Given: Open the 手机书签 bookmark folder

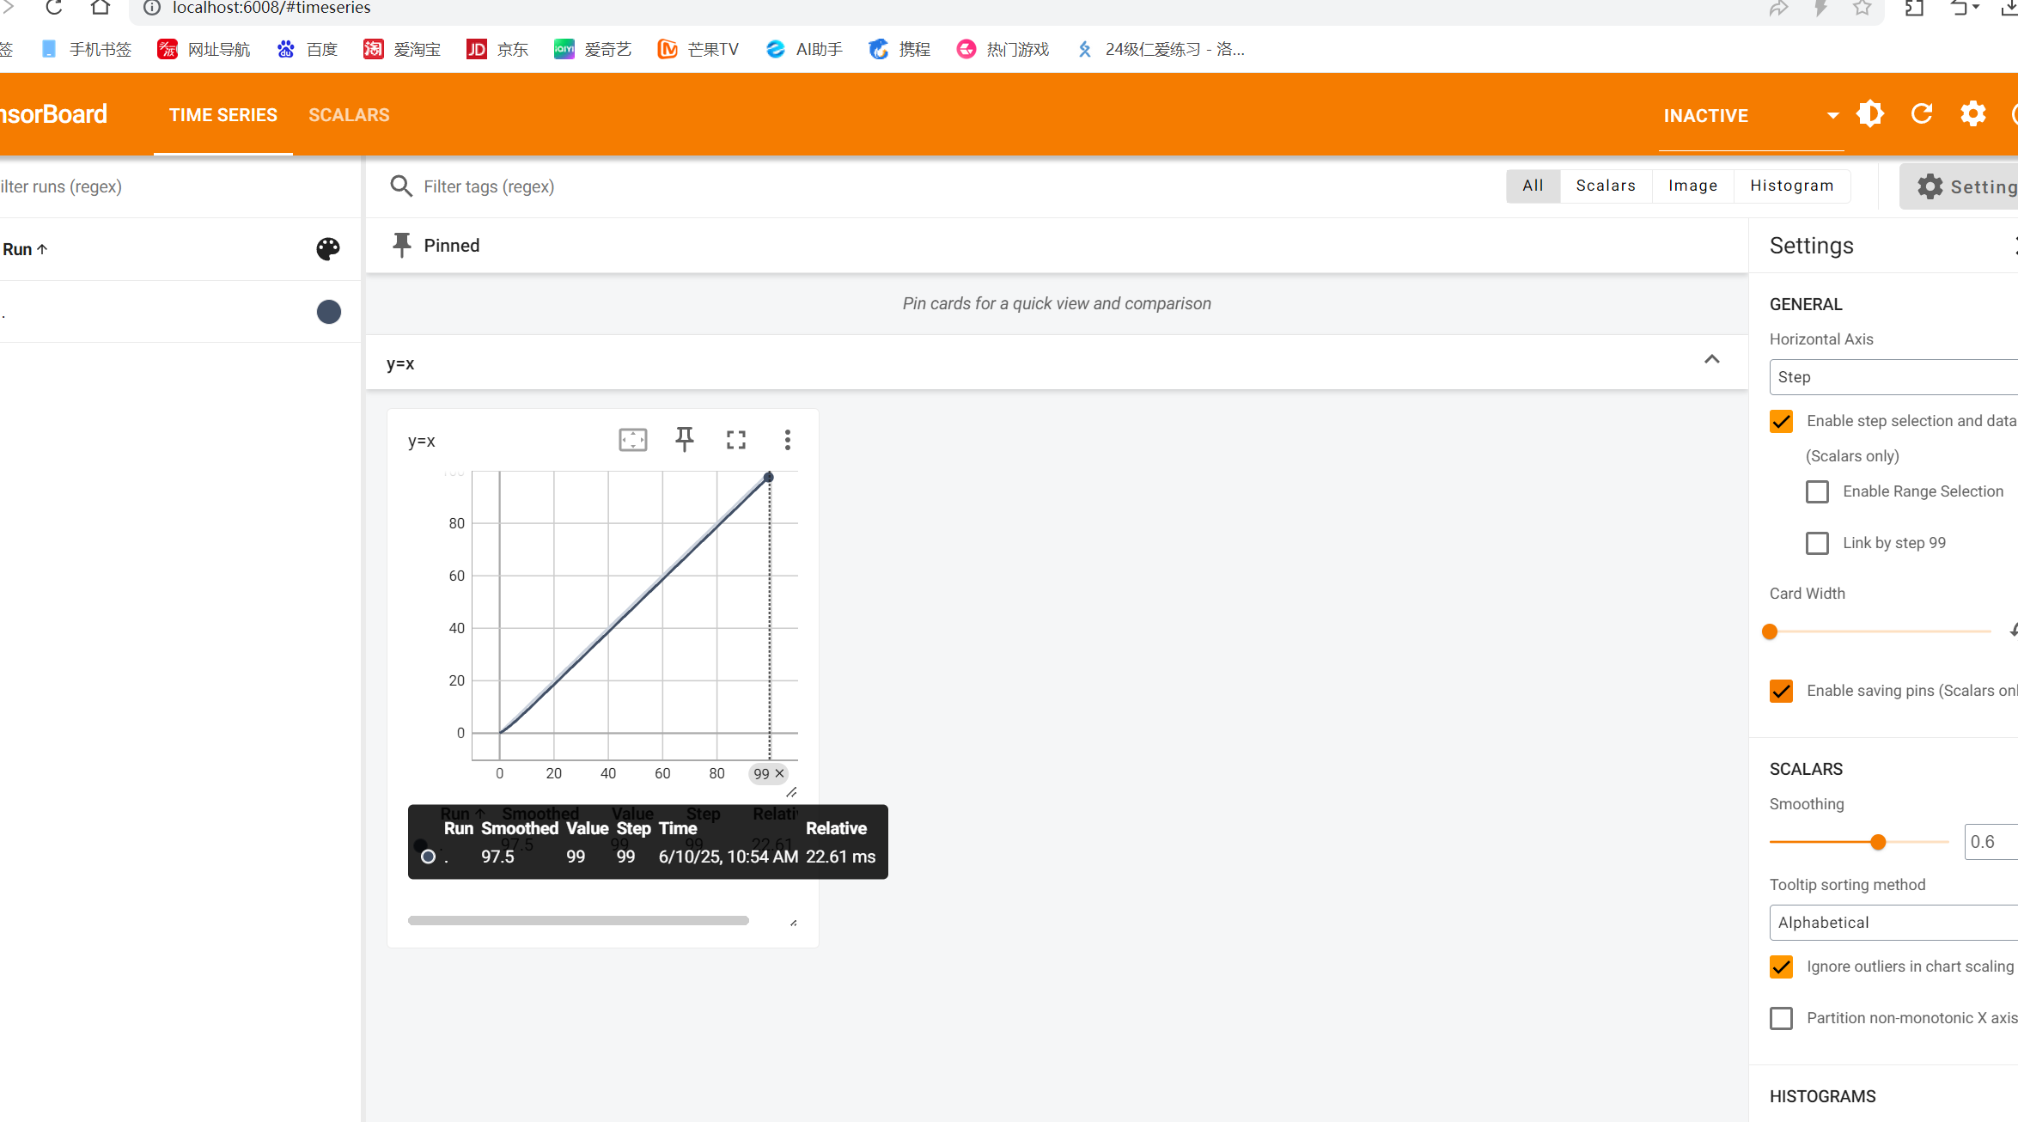Looking at the screenshot, I should [x=86, y=49].
